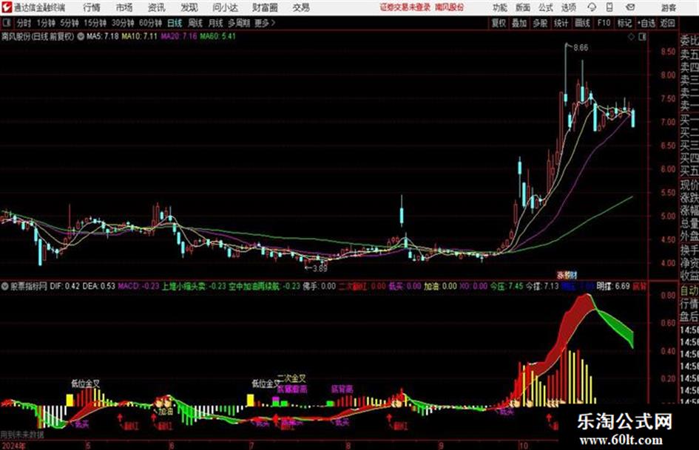Click the DIF: 0.42 value
699x450 pixels.
point(65,286)
